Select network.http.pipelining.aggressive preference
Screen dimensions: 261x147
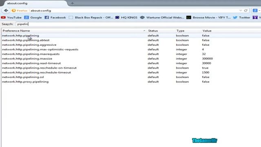pyautogui.click(x=29, y=45)
